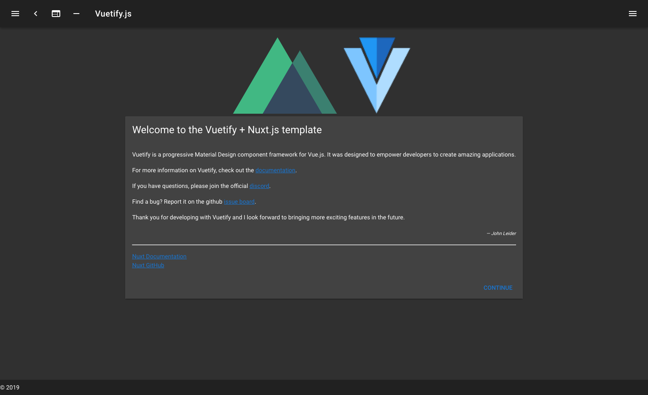This screenshot has width=648, height=395.
Task: Click the chevron-left mini drawer toggle
Action: pos(36,14)
